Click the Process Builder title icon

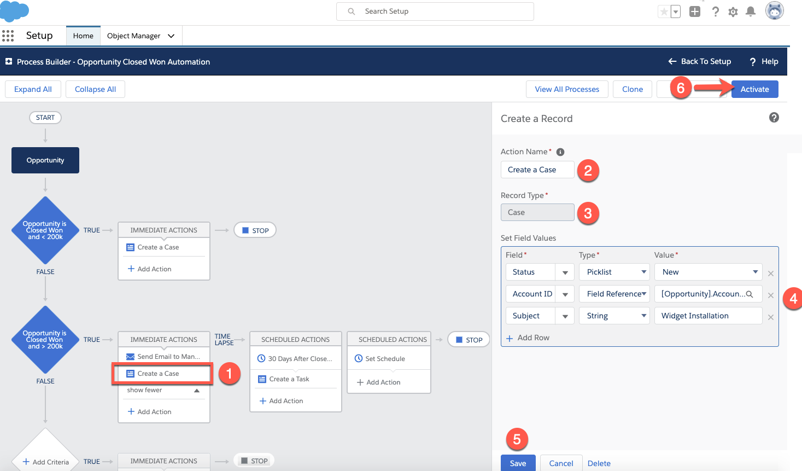pyautogui.click(x=9, y=61)
